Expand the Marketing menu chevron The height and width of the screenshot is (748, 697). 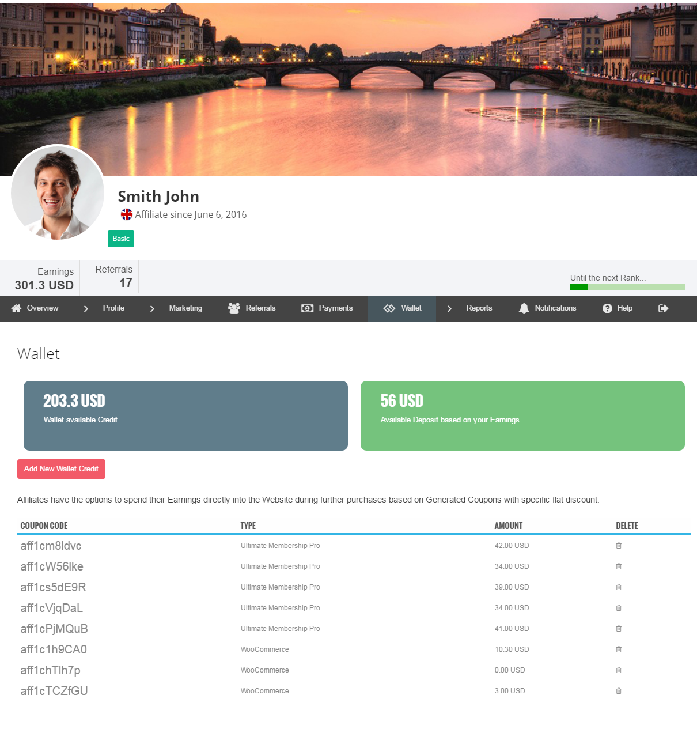[152, 309]
